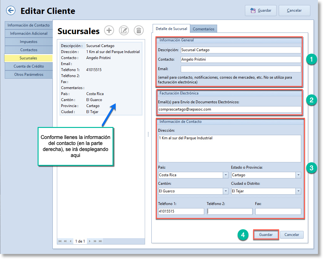The image size is (323, 259).
Task: Add a new sucursal with the plus icon
Action: (x=109, y=30)
